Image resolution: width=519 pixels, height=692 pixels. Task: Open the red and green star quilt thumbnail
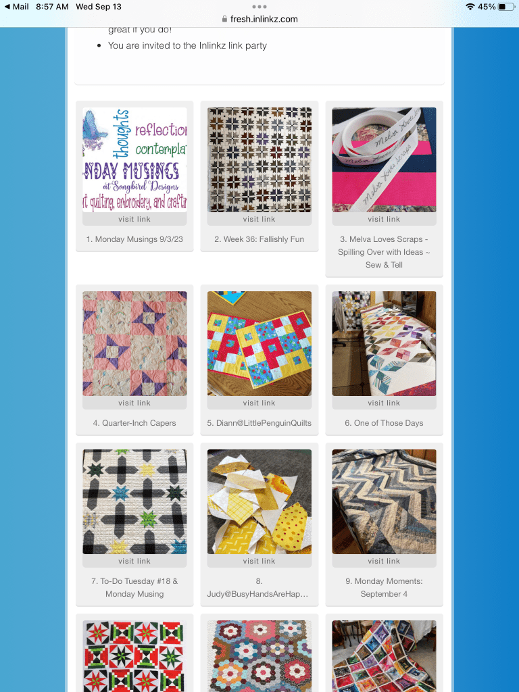(x=134, y=656)
